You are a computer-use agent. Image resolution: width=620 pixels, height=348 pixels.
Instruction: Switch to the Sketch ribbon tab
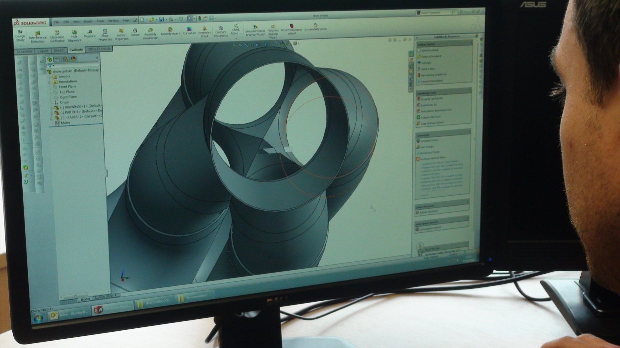[59, 50]
